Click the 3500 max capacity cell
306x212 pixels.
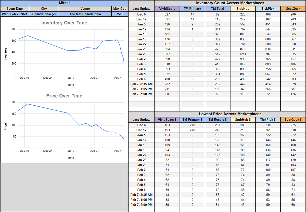[120, 14]
